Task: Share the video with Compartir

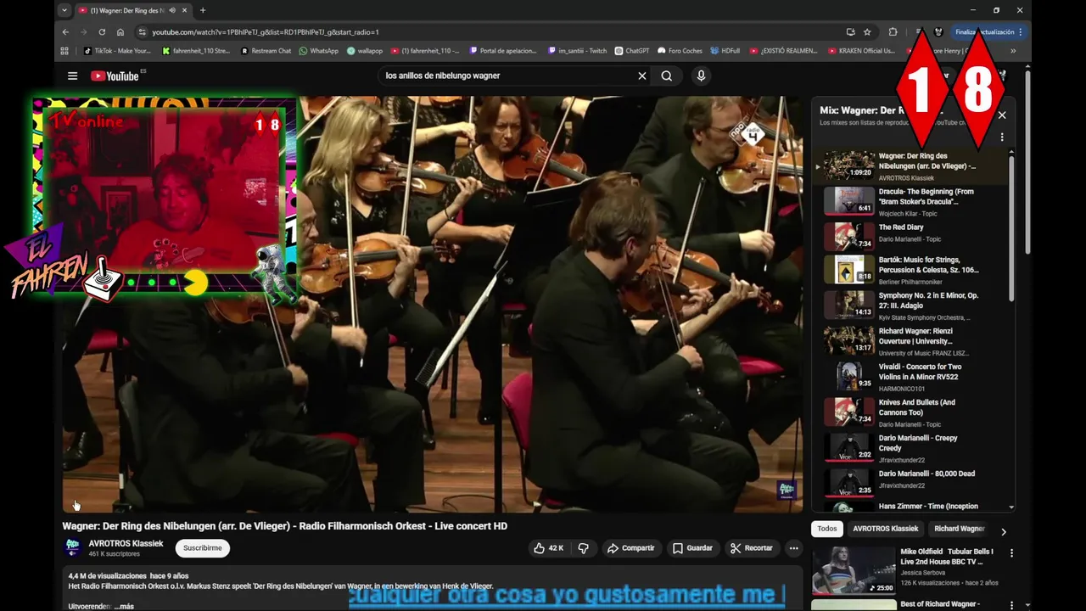Action: (630, 548)
